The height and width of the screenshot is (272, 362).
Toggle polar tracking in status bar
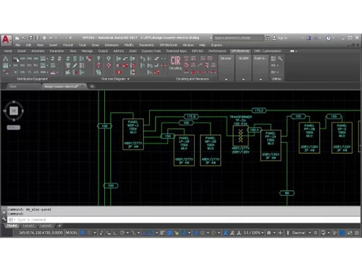(122, 233)
